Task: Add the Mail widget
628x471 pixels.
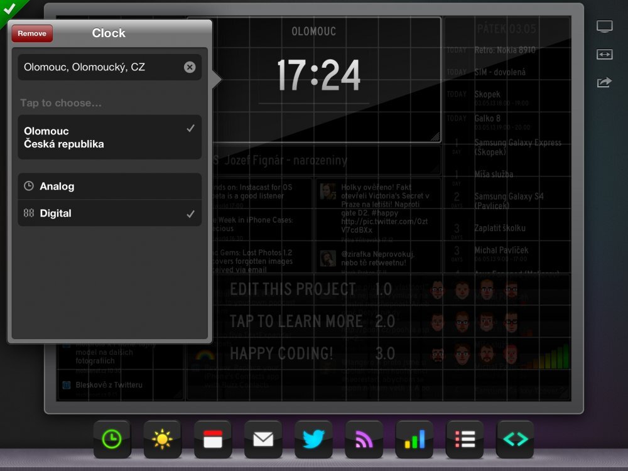Action: click(x=263, y=440)
